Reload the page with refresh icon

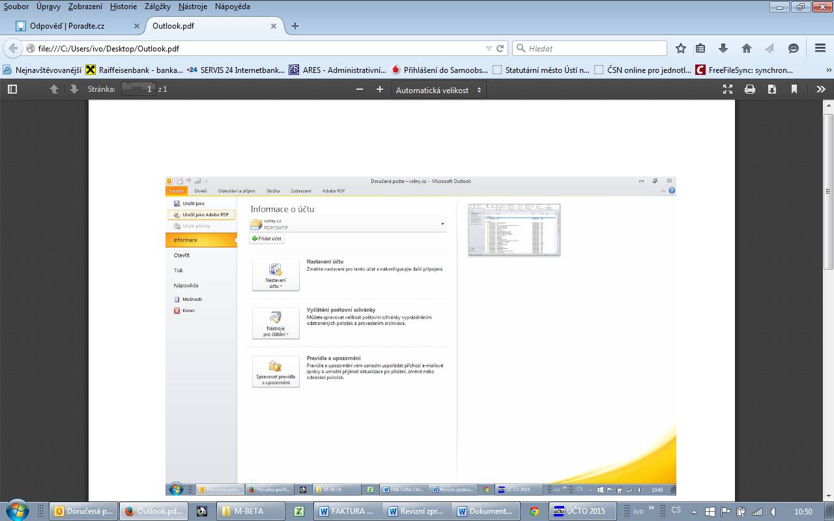pos(500,48)
